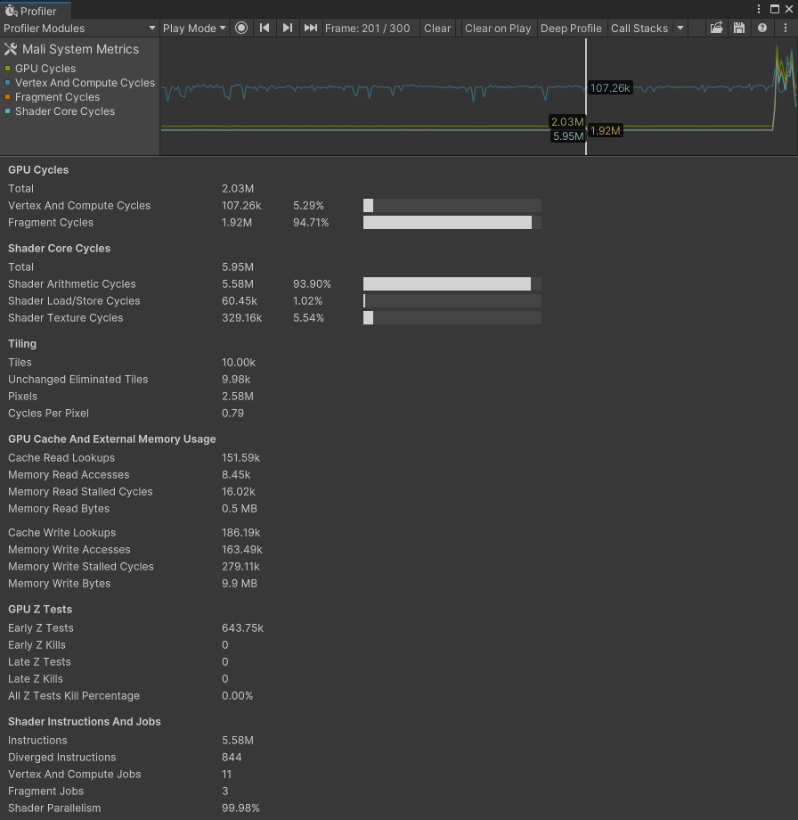Jump to the current last frame

pyautogui.click(x=310, y=28)
